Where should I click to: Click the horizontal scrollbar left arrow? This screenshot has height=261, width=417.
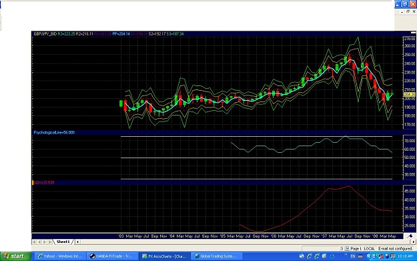point(77,242)
